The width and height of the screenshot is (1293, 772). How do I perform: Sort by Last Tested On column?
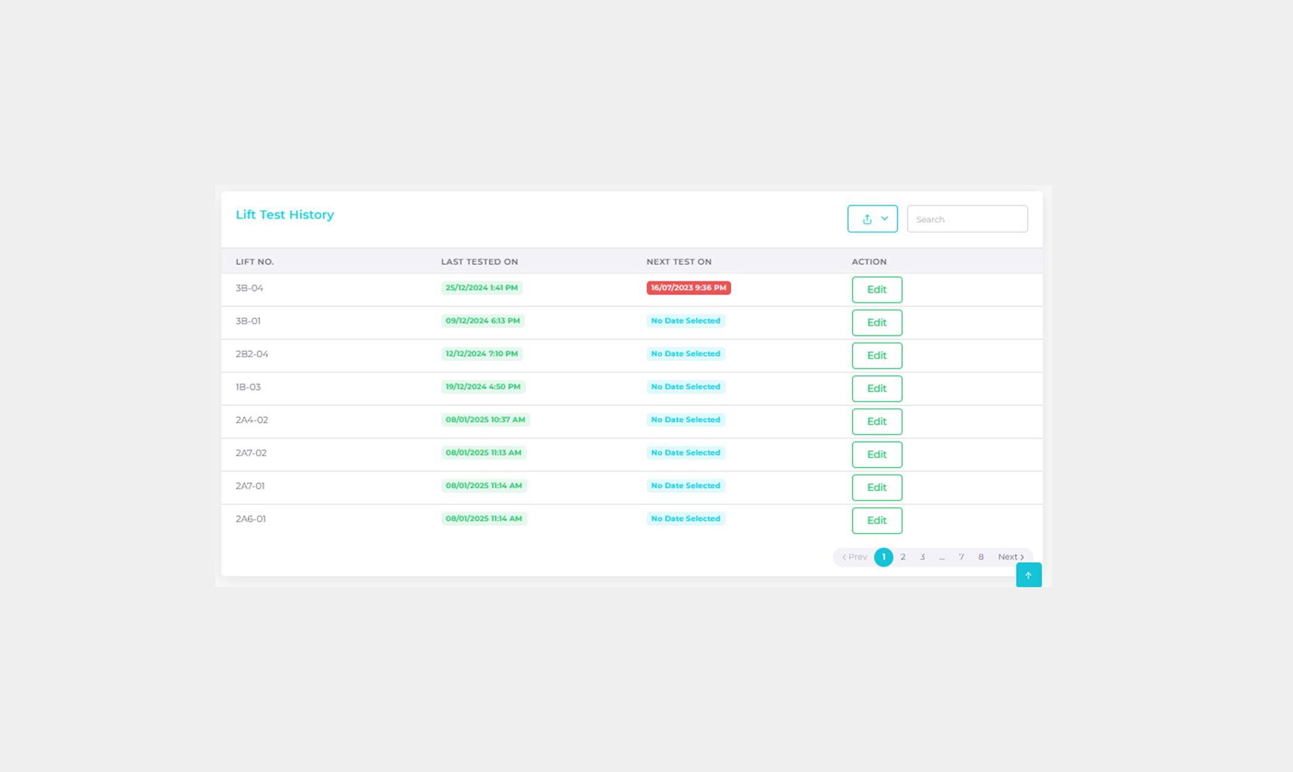479,262
